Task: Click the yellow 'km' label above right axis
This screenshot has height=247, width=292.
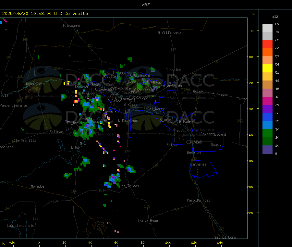Action: 254,14
